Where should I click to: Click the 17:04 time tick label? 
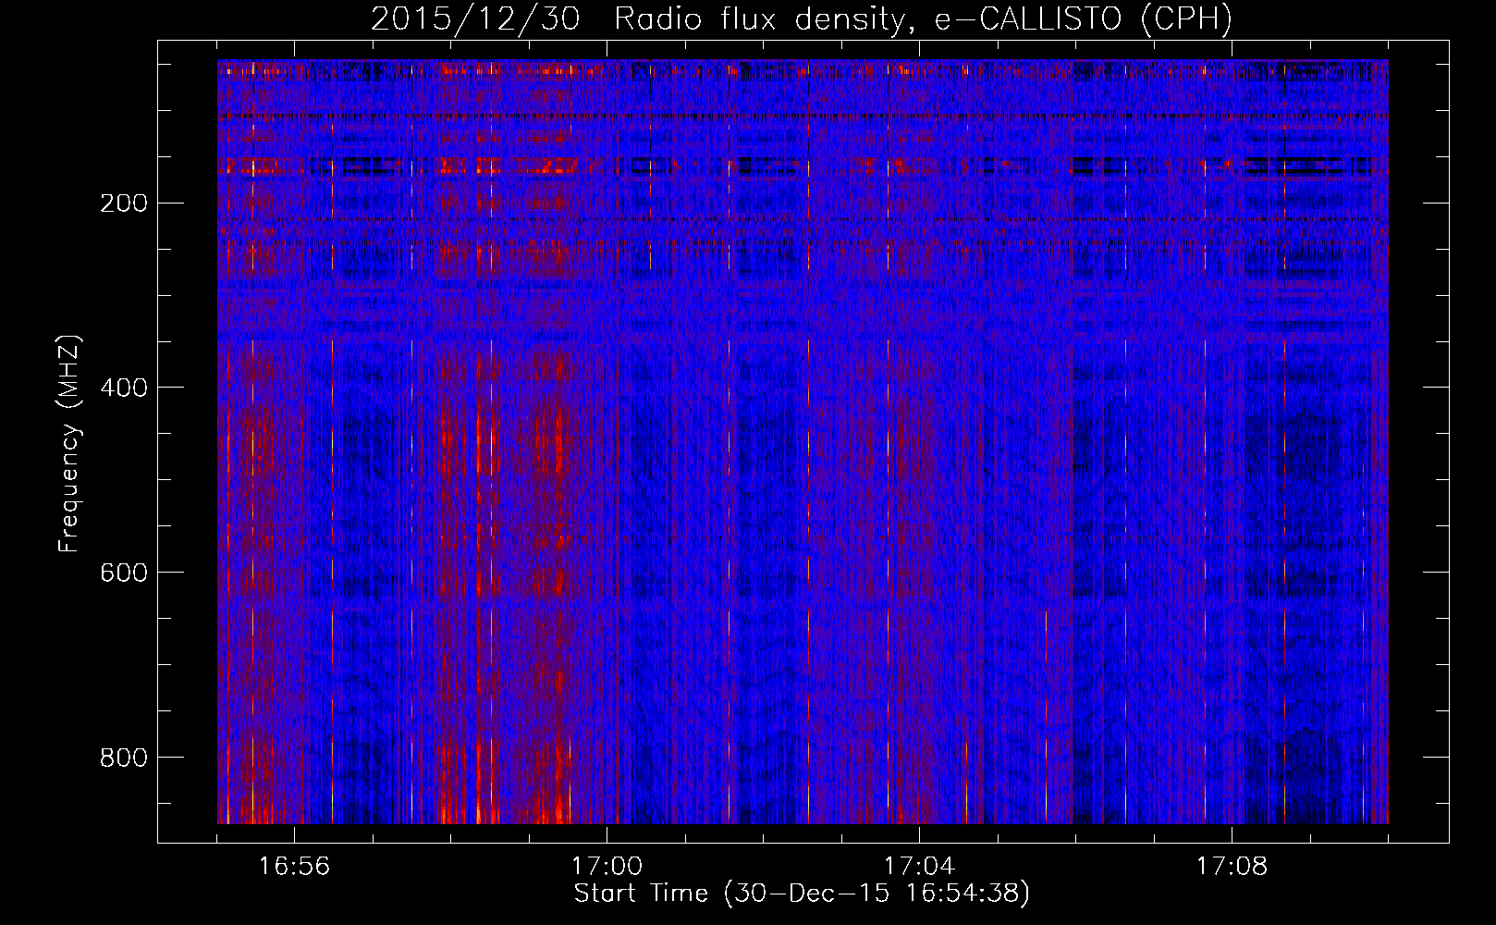click(920, 867)
